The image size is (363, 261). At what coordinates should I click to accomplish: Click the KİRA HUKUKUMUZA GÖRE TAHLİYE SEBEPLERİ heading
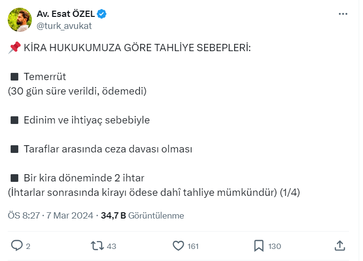click(137, 48)
